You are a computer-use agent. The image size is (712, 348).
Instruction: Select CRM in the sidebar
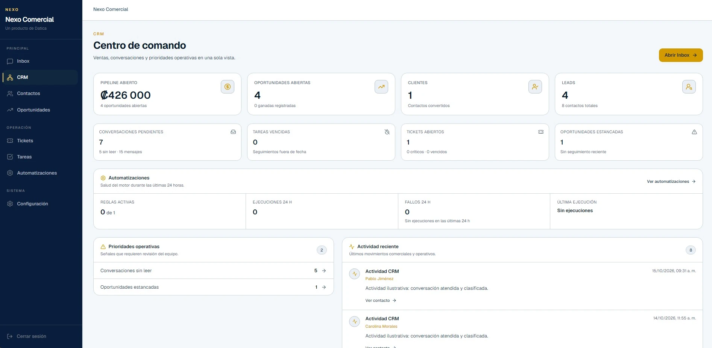coord(40,77)
